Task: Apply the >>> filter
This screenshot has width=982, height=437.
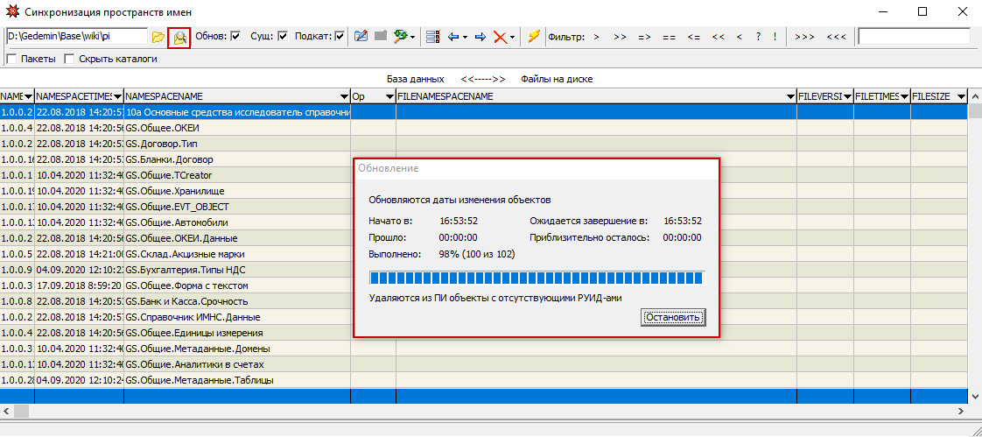Action: [x=805, y=37]
